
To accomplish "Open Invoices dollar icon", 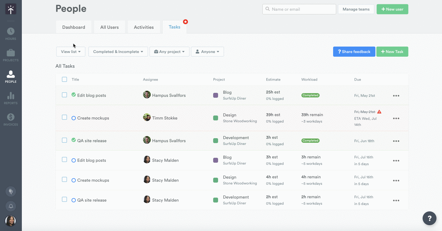I will [x=11, y=119].
